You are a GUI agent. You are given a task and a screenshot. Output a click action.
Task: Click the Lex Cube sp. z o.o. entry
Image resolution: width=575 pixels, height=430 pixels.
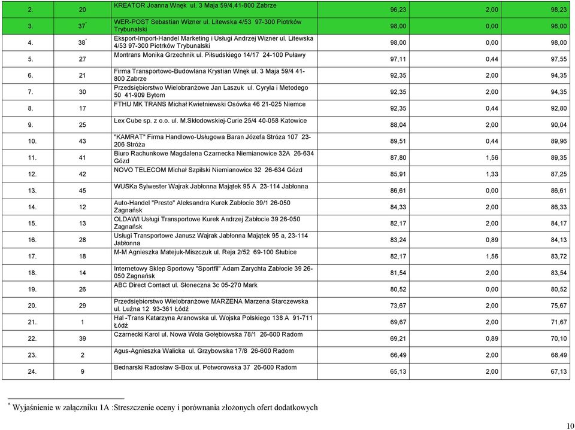coord(214,124)
